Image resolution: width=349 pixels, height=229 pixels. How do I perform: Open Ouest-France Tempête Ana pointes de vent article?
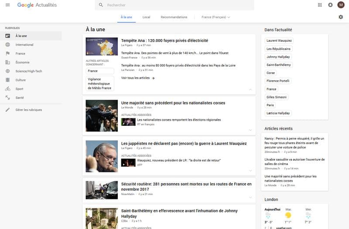pos(175,53)
